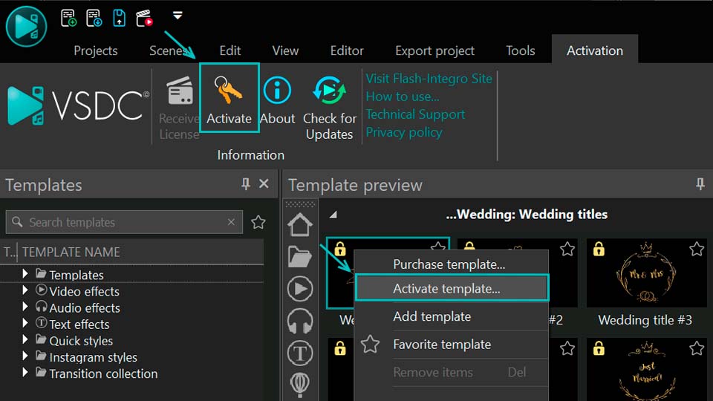Click the Receive License button
The height and width of the screenshot is (401, 713).
[179, 108]
